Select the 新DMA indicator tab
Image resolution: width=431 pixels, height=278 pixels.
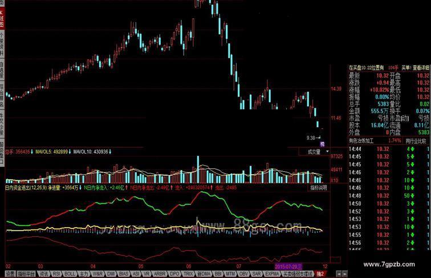[204, 274]
